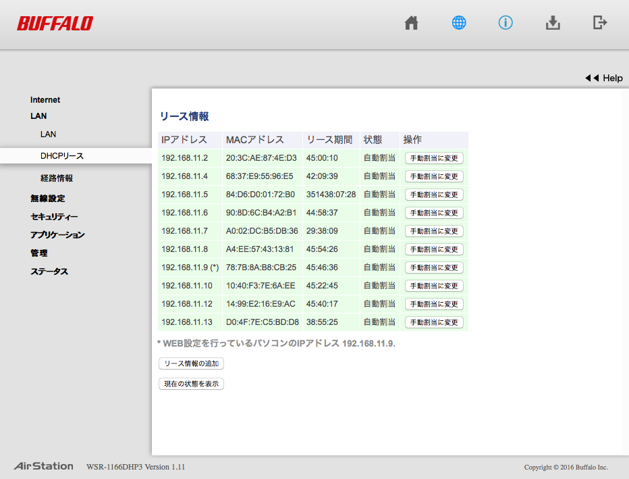Click the リース期間 column header
629x479 pixels.
click(331, 140)
